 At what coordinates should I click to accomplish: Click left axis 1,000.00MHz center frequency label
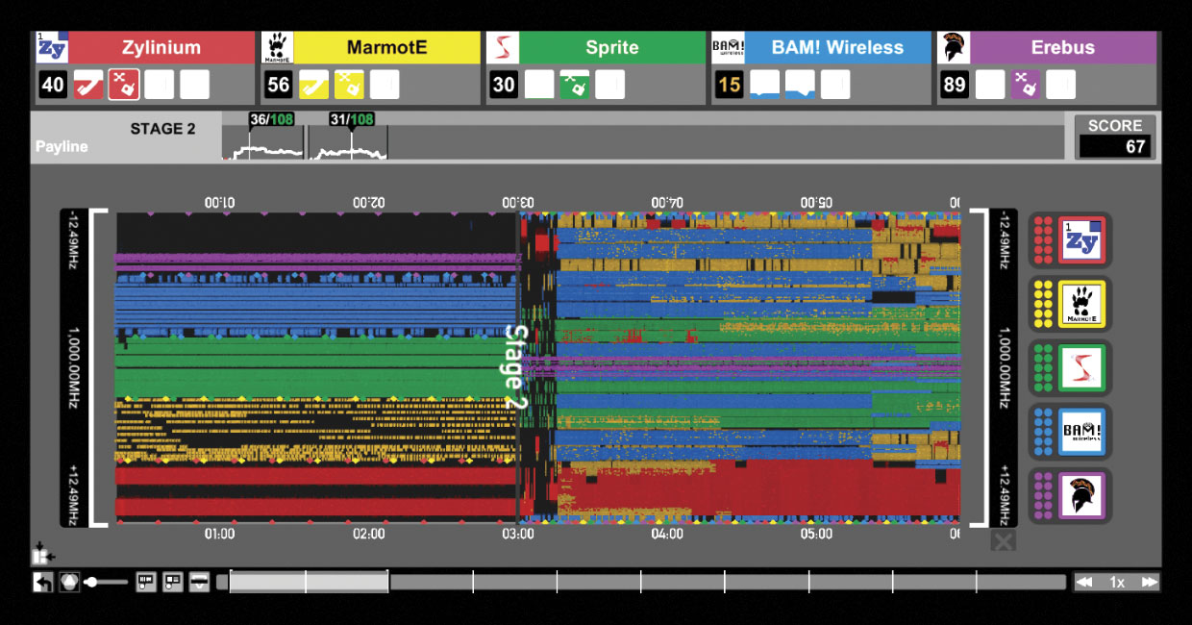click(x=74, y=368)
